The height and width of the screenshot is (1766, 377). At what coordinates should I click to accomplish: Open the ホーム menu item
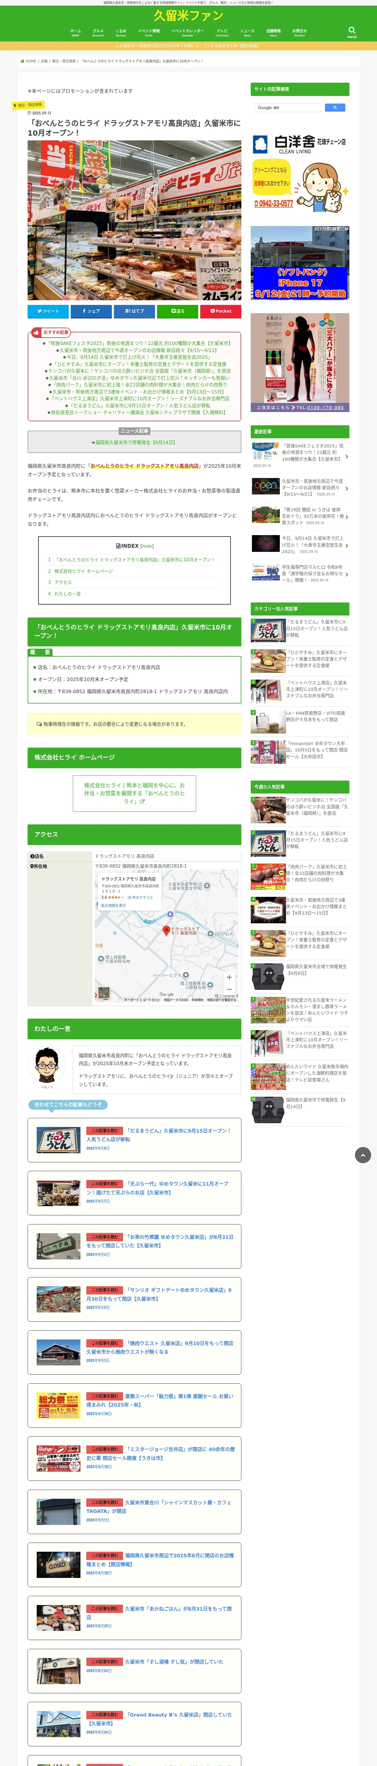(75, 32)
